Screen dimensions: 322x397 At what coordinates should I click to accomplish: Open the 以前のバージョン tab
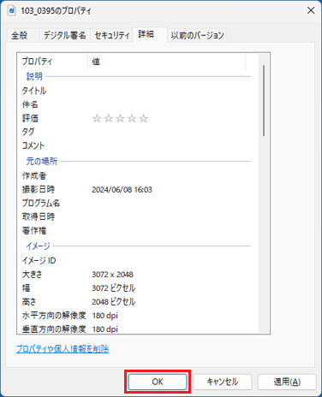click(197, 35)
